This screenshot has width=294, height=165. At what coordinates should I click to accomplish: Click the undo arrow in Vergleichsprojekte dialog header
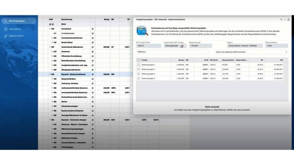pyautogui.click(x=281, y=20)
